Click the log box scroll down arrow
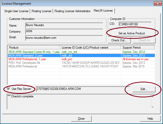163x124 pixels. click(152, 107)
